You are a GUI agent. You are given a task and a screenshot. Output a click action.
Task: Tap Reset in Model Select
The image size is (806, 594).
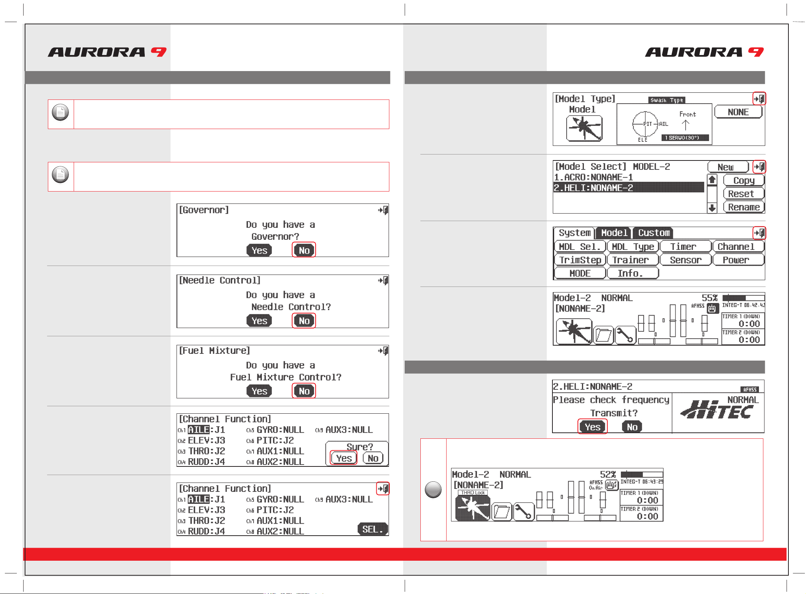(x=744, y=194)
